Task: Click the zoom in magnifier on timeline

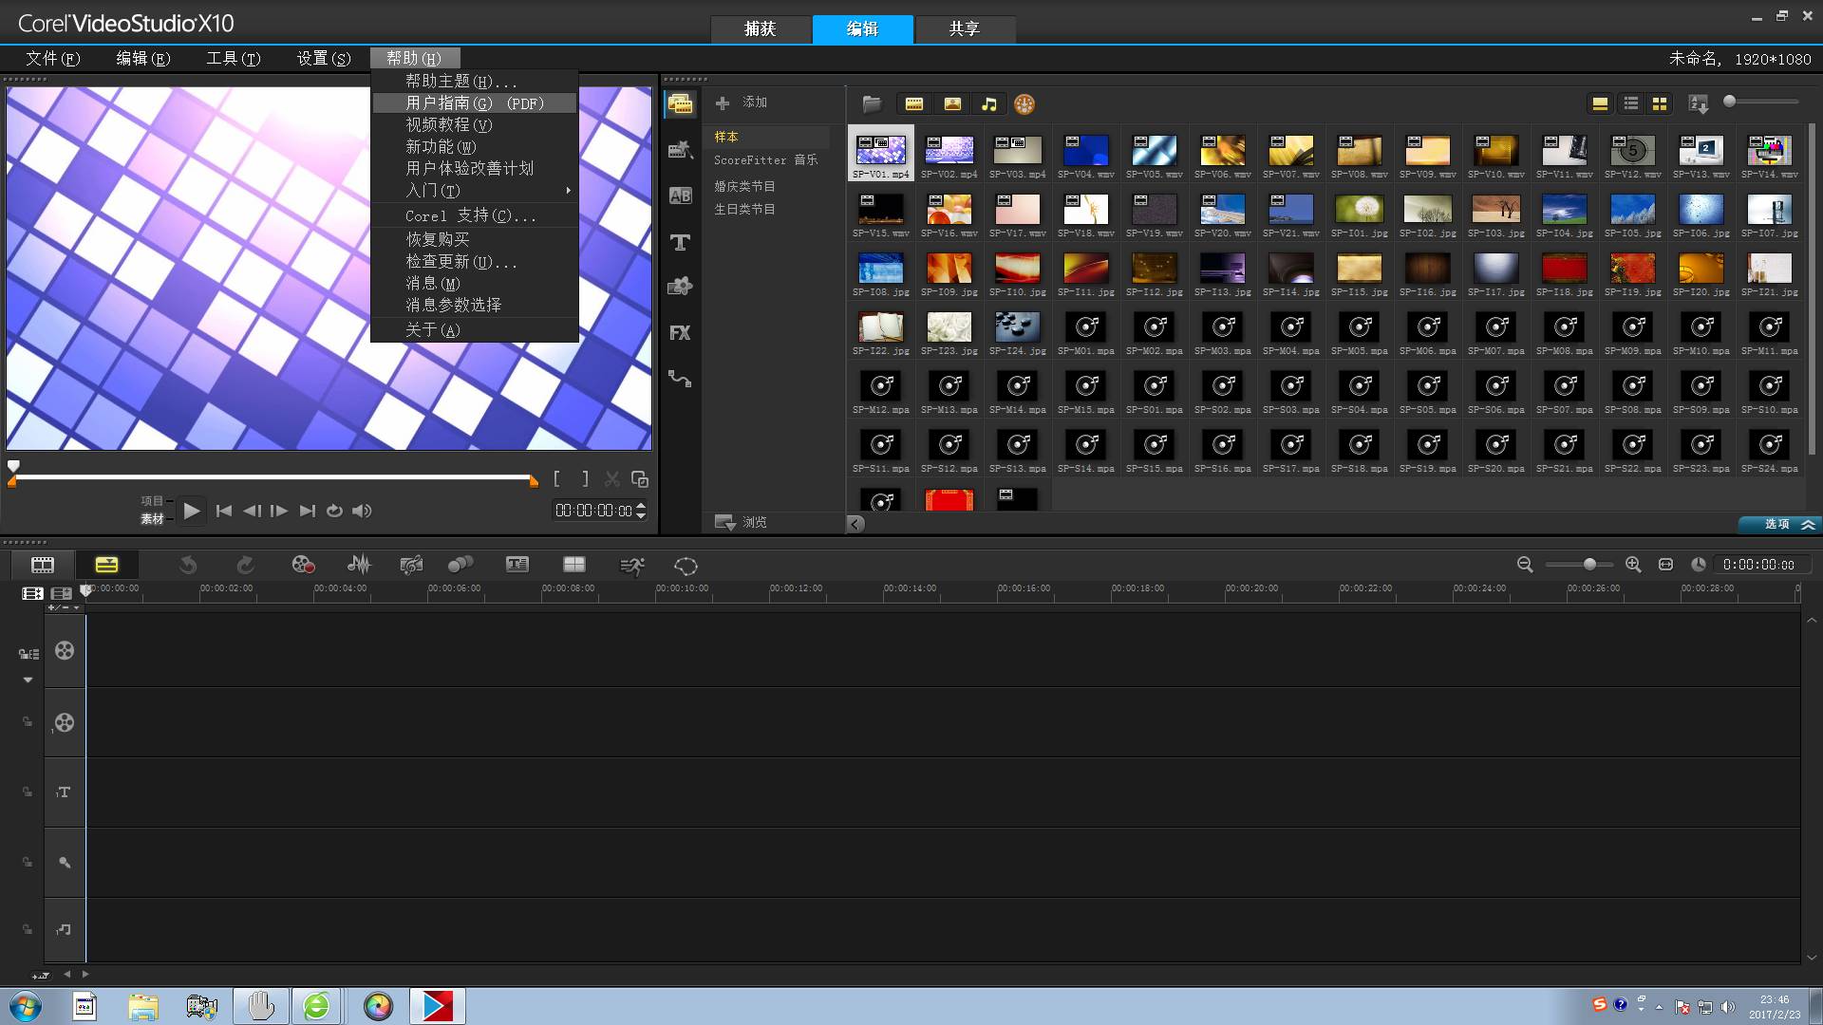Action: [x=1633, y=565]
